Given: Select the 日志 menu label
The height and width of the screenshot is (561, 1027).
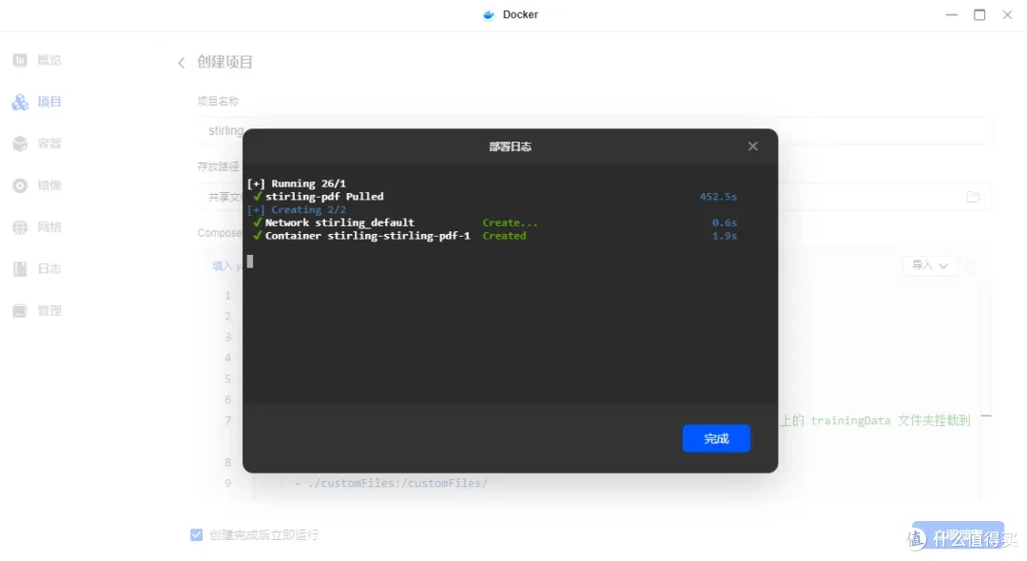Looking at the screenshot, I should (x=49, y=269).
